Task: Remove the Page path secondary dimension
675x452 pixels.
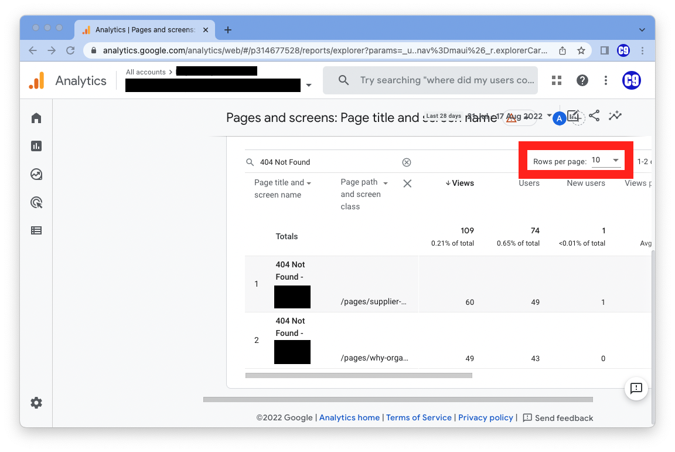Action: tap(407, 183)
